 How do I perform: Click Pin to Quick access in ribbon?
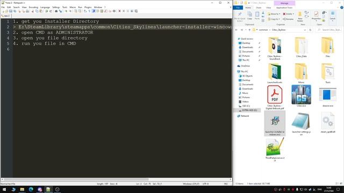coord(240,17)
